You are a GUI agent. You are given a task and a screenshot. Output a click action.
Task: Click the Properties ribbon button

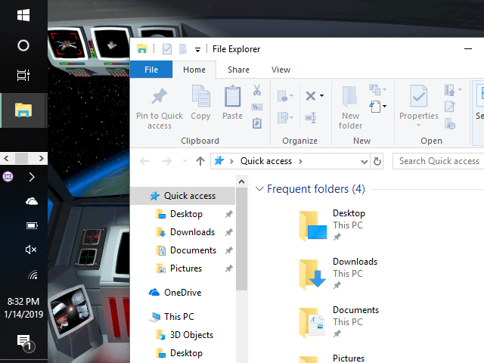point(419,106)
